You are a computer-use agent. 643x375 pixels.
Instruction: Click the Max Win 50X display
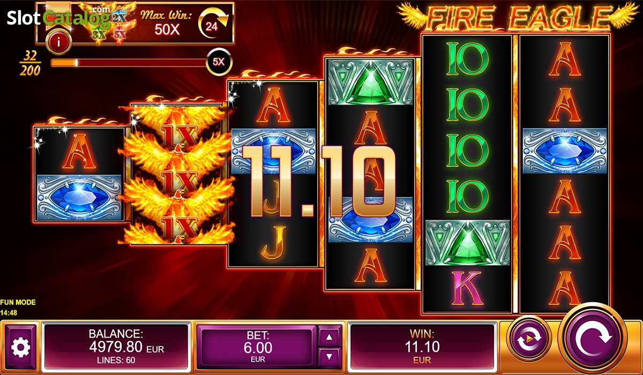pyautogui.click(x=168, y=23)
